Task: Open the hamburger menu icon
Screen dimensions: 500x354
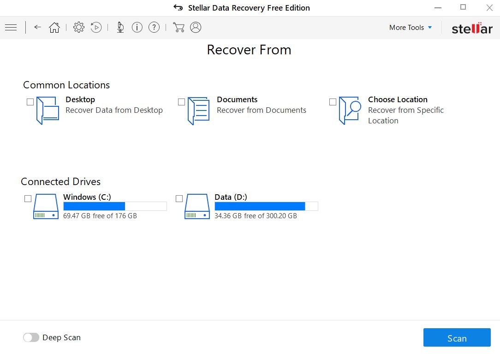Action: (x=11, y=27)
